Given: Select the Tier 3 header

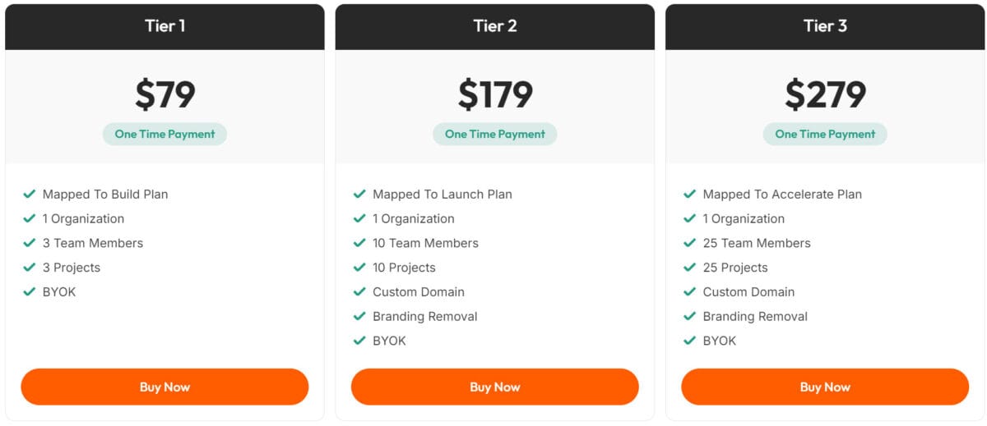Looking at the screenshot, I should tap(825, 26).
